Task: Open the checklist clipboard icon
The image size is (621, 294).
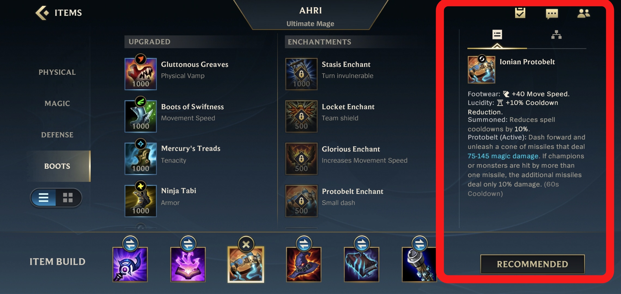Action: pos(520,13)
